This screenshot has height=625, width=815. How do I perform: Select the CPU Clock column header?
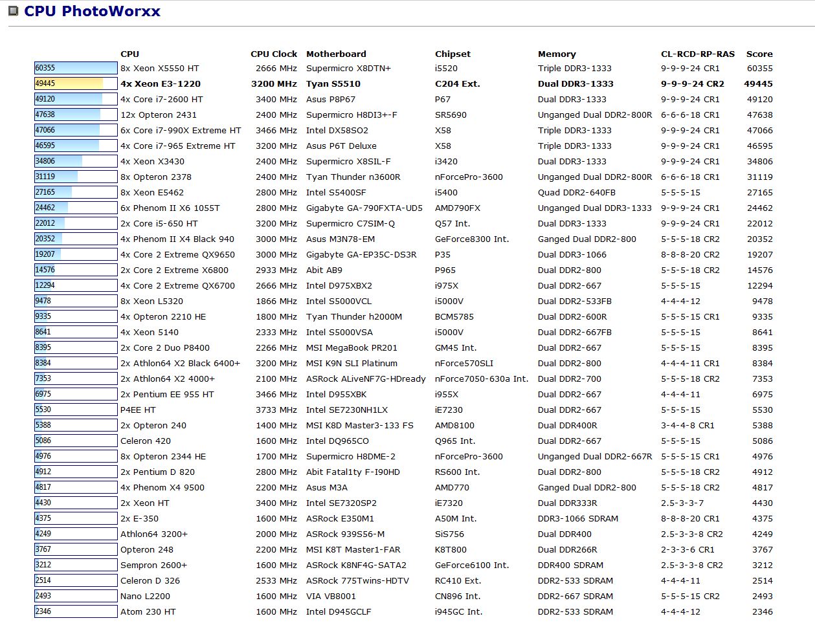[x=274, y=54]
